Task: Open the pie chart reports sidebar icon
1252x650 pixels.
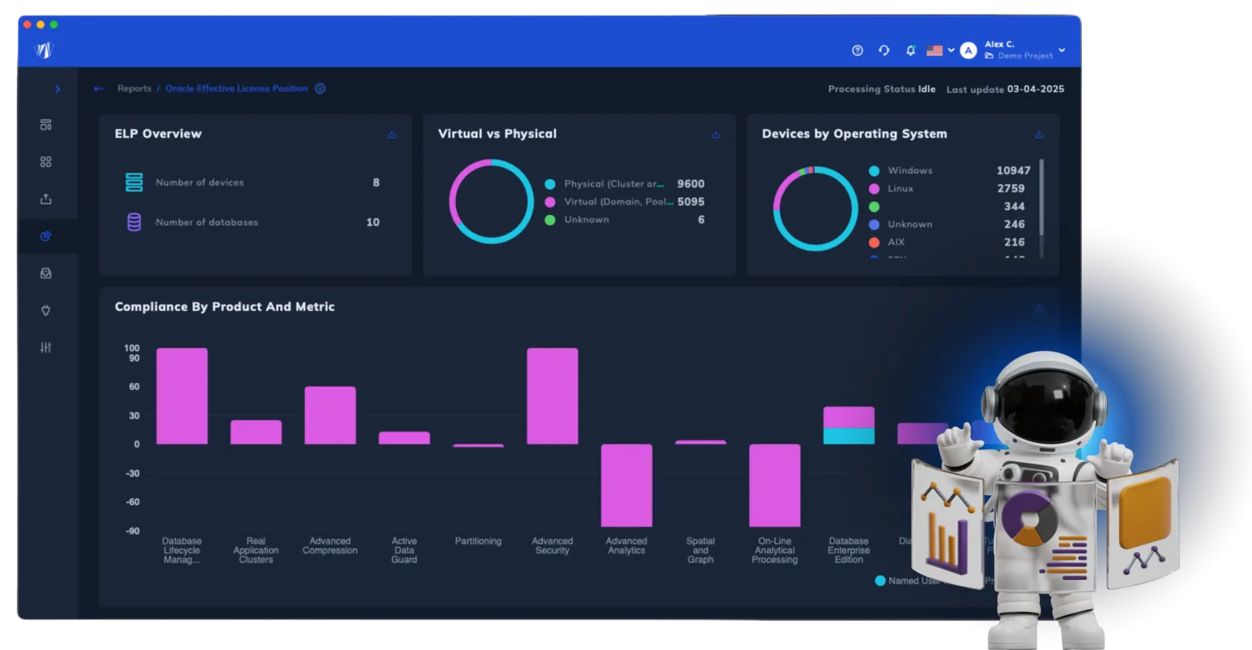Action: [46, 236]
